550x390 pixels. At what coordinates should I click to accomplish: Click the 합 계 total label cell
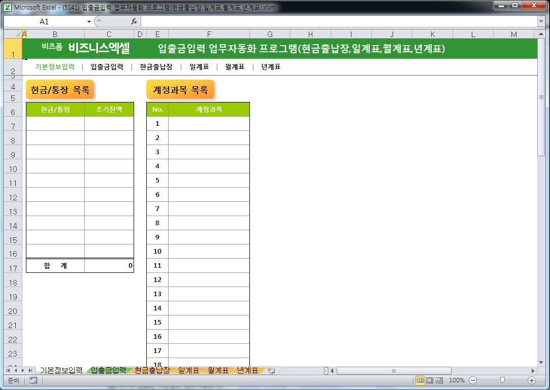(55, 266)
